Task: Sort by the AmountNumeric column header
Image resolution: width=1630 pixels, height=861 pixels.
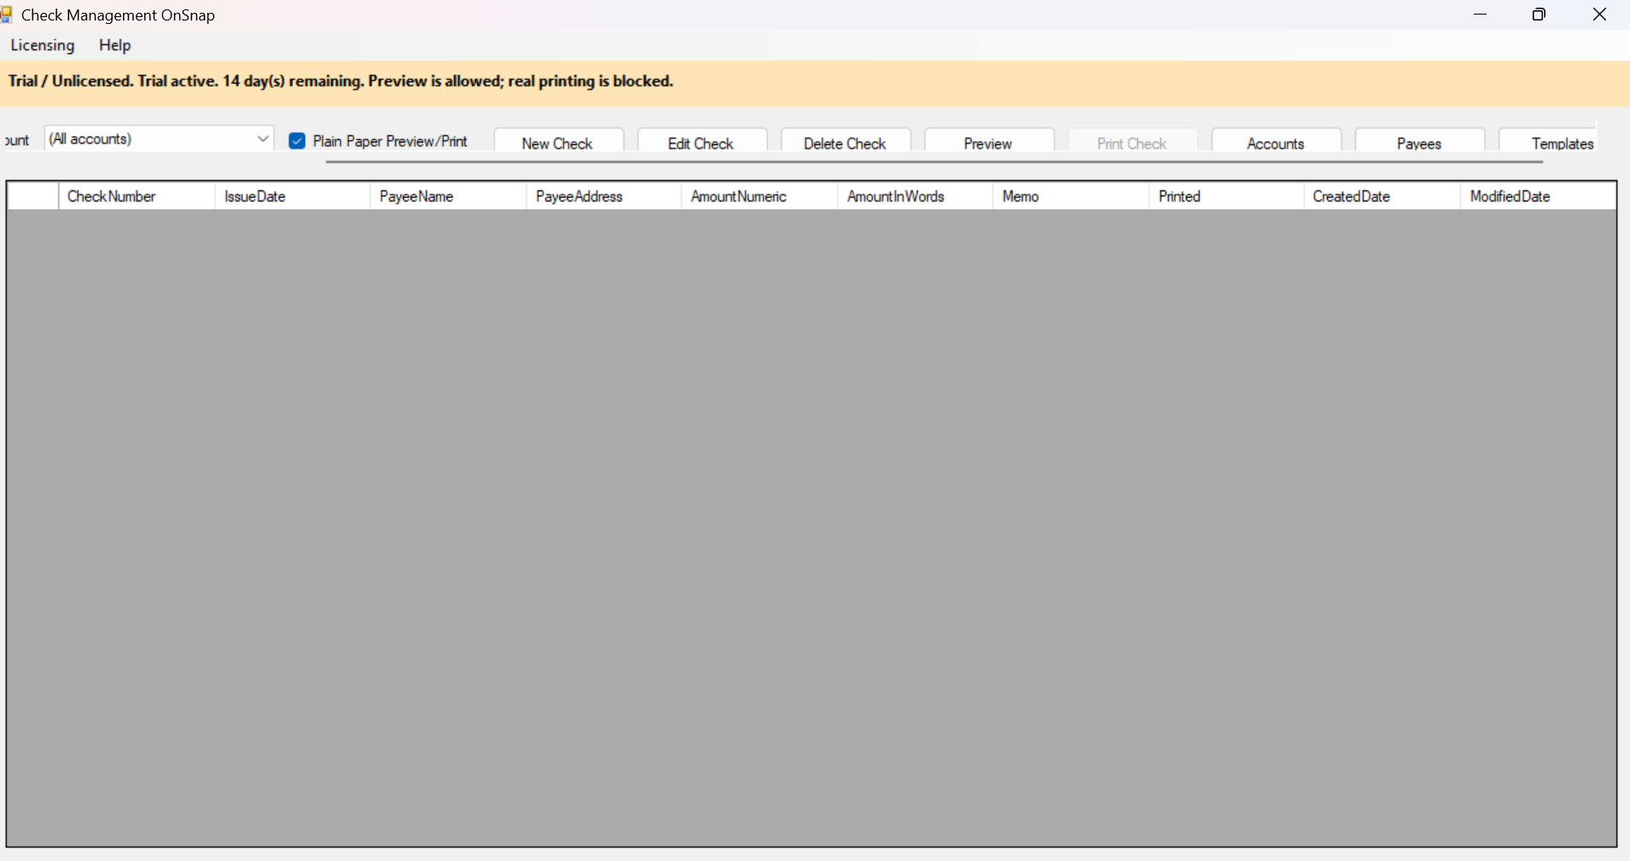Action: coord(738,196)
